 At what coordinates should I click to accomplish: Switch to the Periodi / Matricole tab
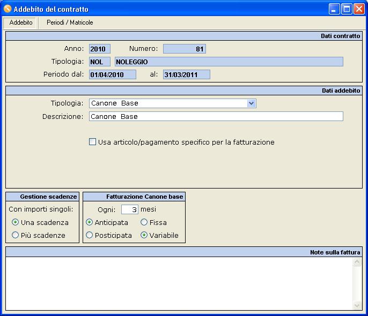tap(70, 23)
